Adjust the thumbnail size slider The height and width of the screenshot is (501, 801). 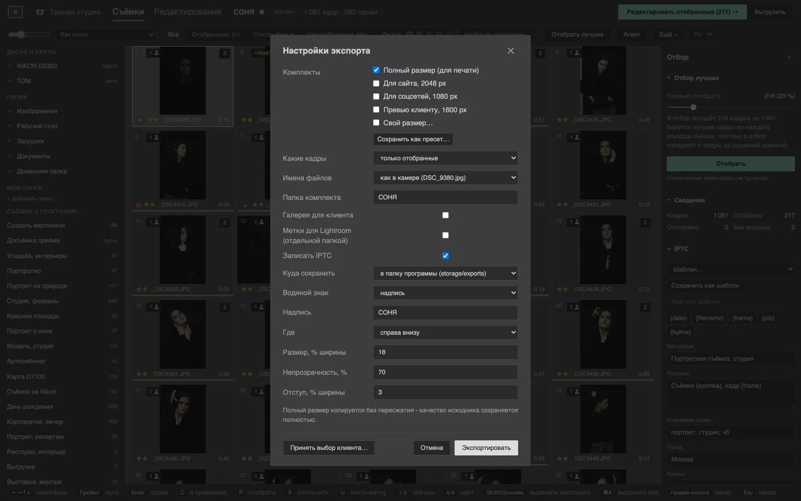click(29, 35)
